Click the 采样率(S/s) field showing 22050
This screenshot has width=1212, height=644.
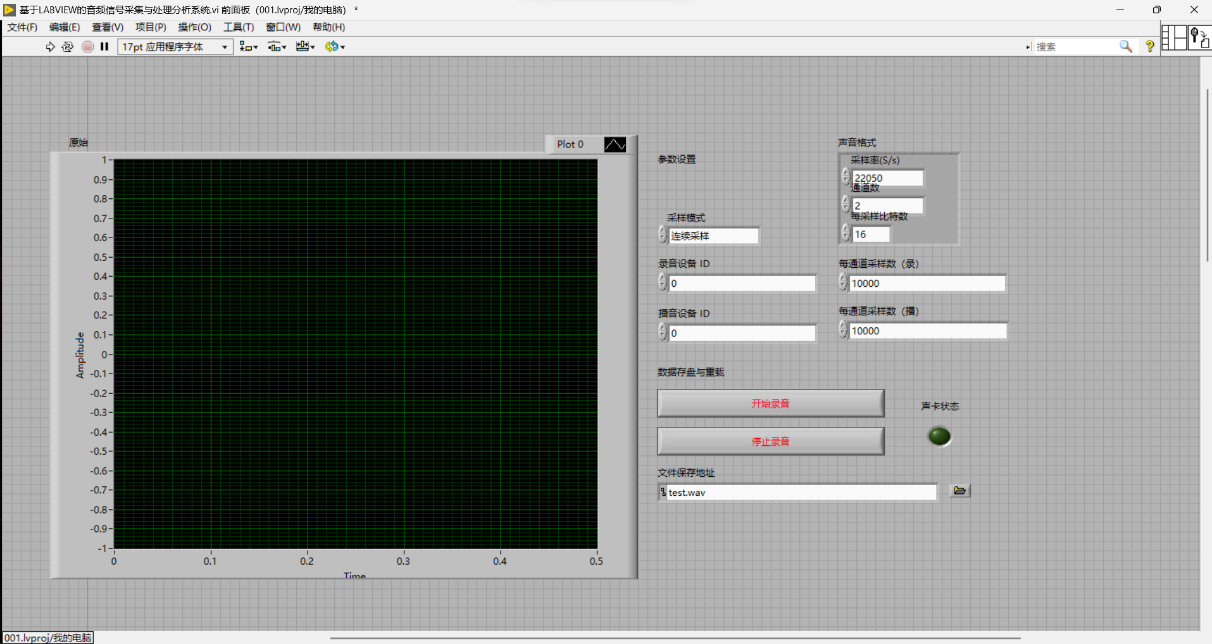[x=887, y=178]
